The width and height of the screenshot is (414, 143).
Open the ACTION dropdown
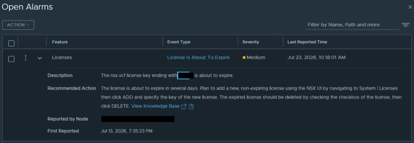[x=18, y=25]
